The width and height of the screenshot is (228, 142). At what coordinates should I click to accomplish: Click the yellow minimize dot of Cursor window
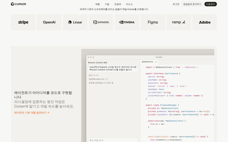tap(91, 57)
